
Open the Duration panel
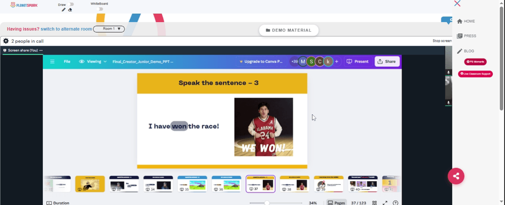58,203
